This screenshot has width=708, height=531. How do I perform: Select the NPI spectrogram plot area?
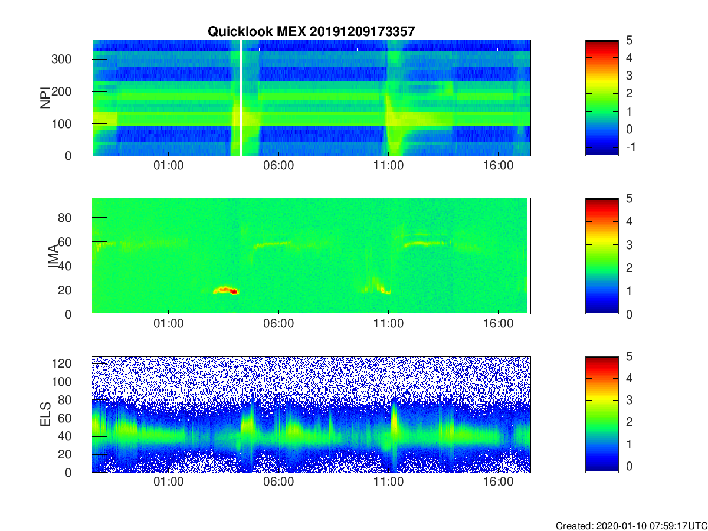tap(311, 98)
